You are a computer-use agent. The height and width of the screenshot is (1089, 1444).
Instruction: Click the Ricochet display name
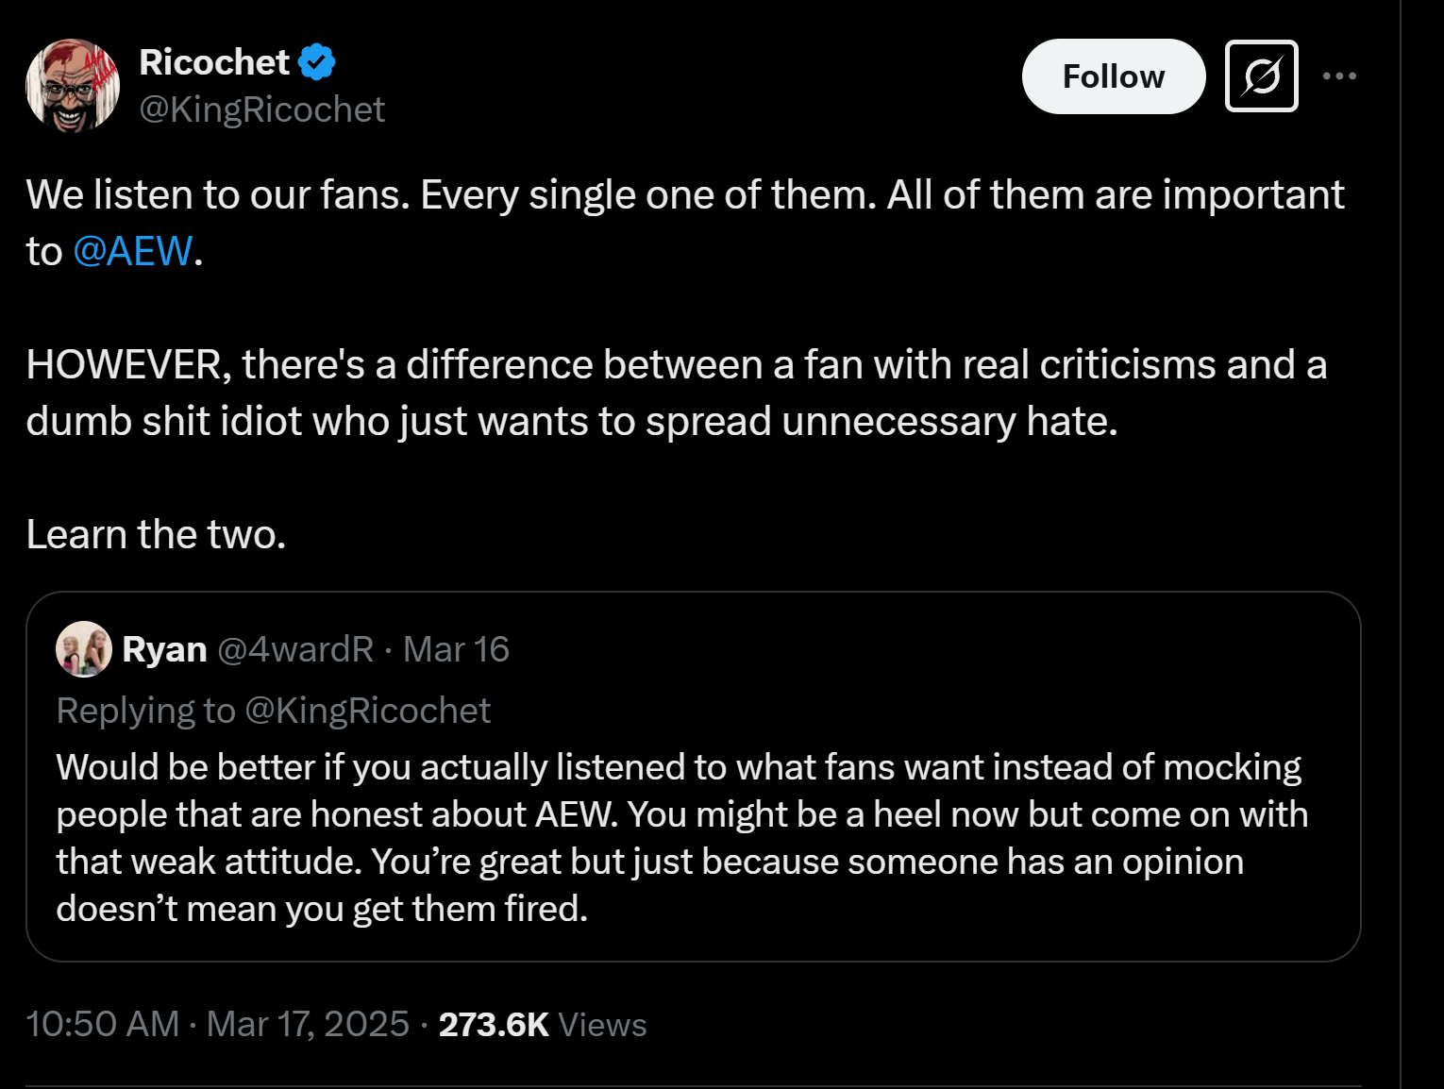[213, 62]
